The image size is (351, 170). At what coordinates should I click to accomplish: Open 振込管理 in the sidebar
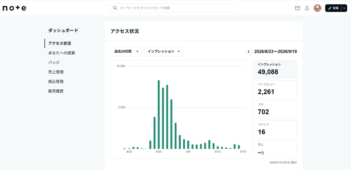pos(56,81)
